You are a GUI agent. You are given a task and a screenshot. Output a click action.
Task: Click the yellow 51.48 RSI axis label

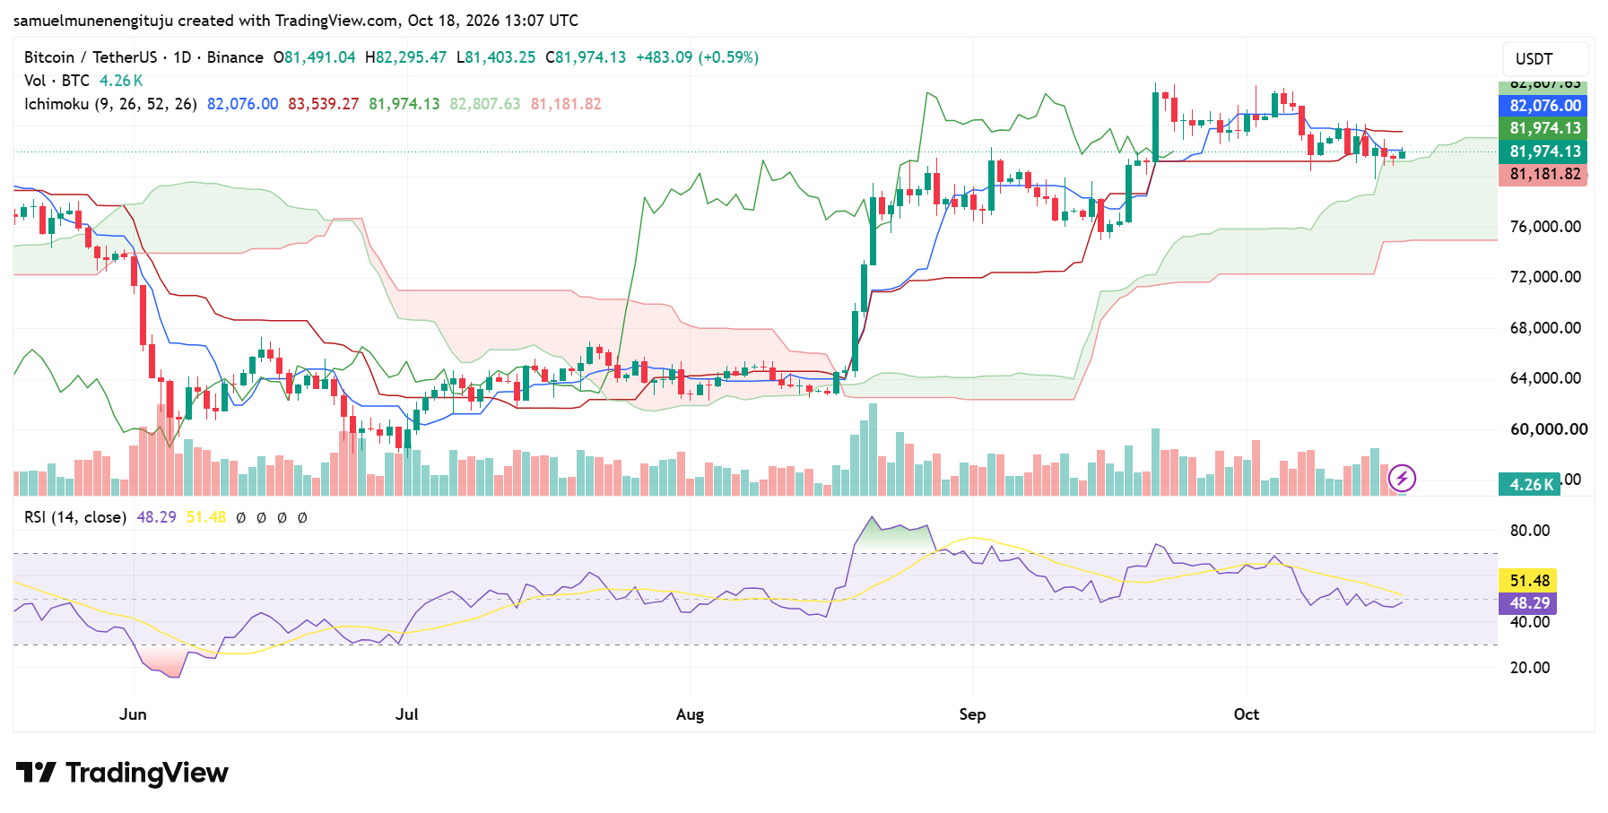(x=1528, y=581)
